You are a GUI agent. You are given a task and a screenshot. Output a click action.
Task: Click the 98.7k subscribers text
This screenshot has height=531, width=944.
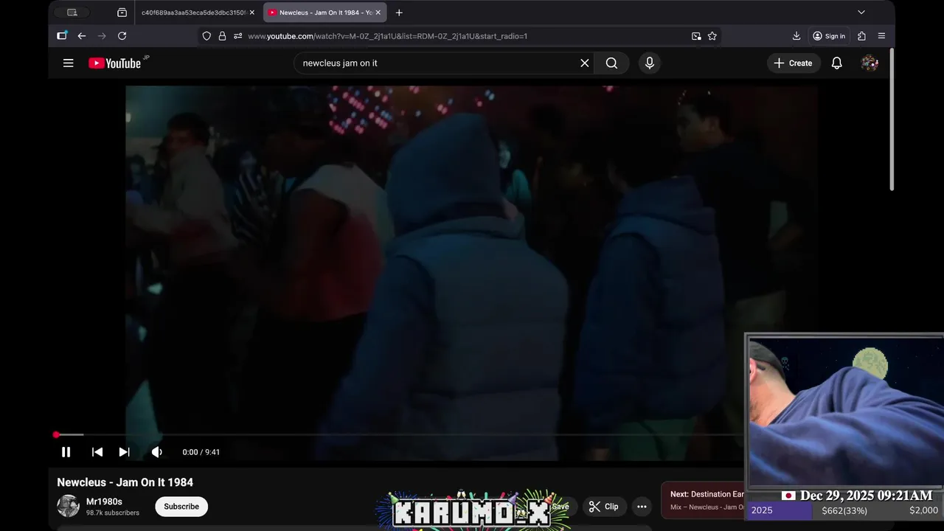pos(113,513)
